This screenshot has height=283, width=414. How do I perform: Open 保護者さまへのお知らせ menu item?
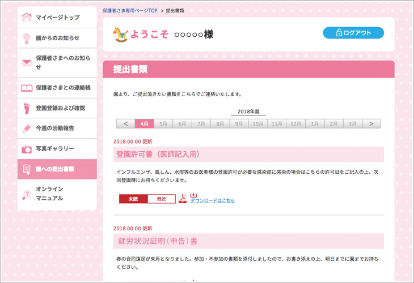tap(57, 63)
